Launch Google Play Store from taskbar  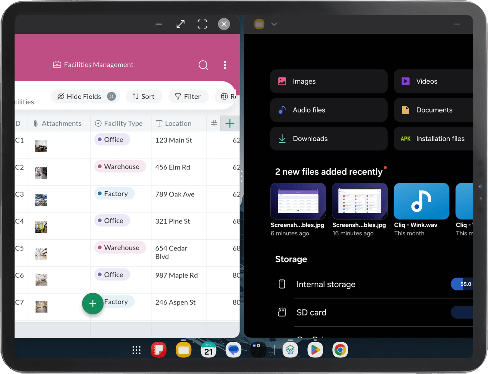(315, 350)
